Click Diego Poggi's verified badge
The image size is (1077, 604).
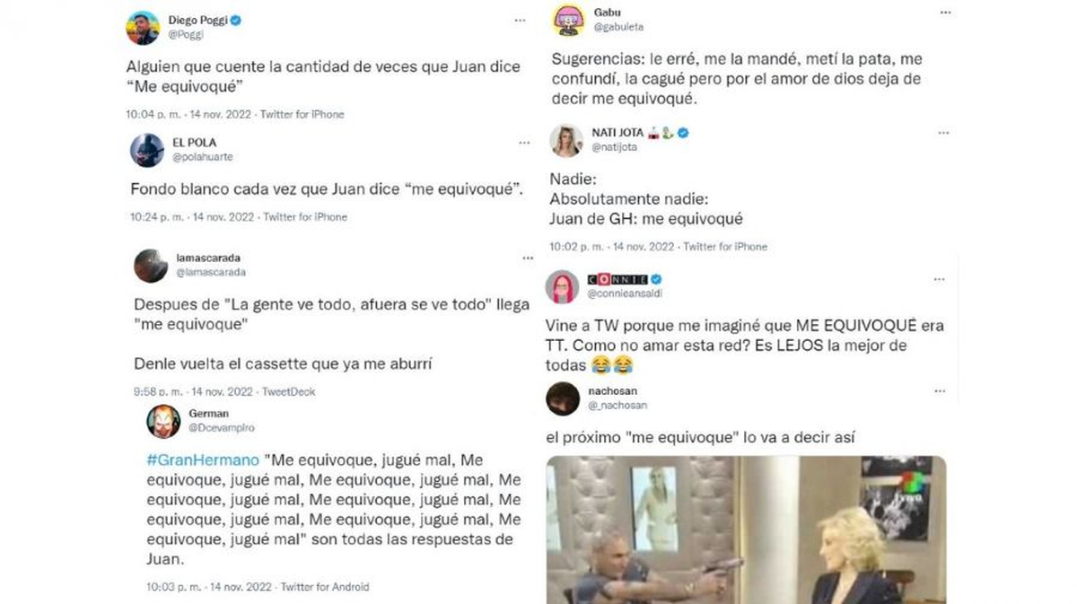pos(235,20)
